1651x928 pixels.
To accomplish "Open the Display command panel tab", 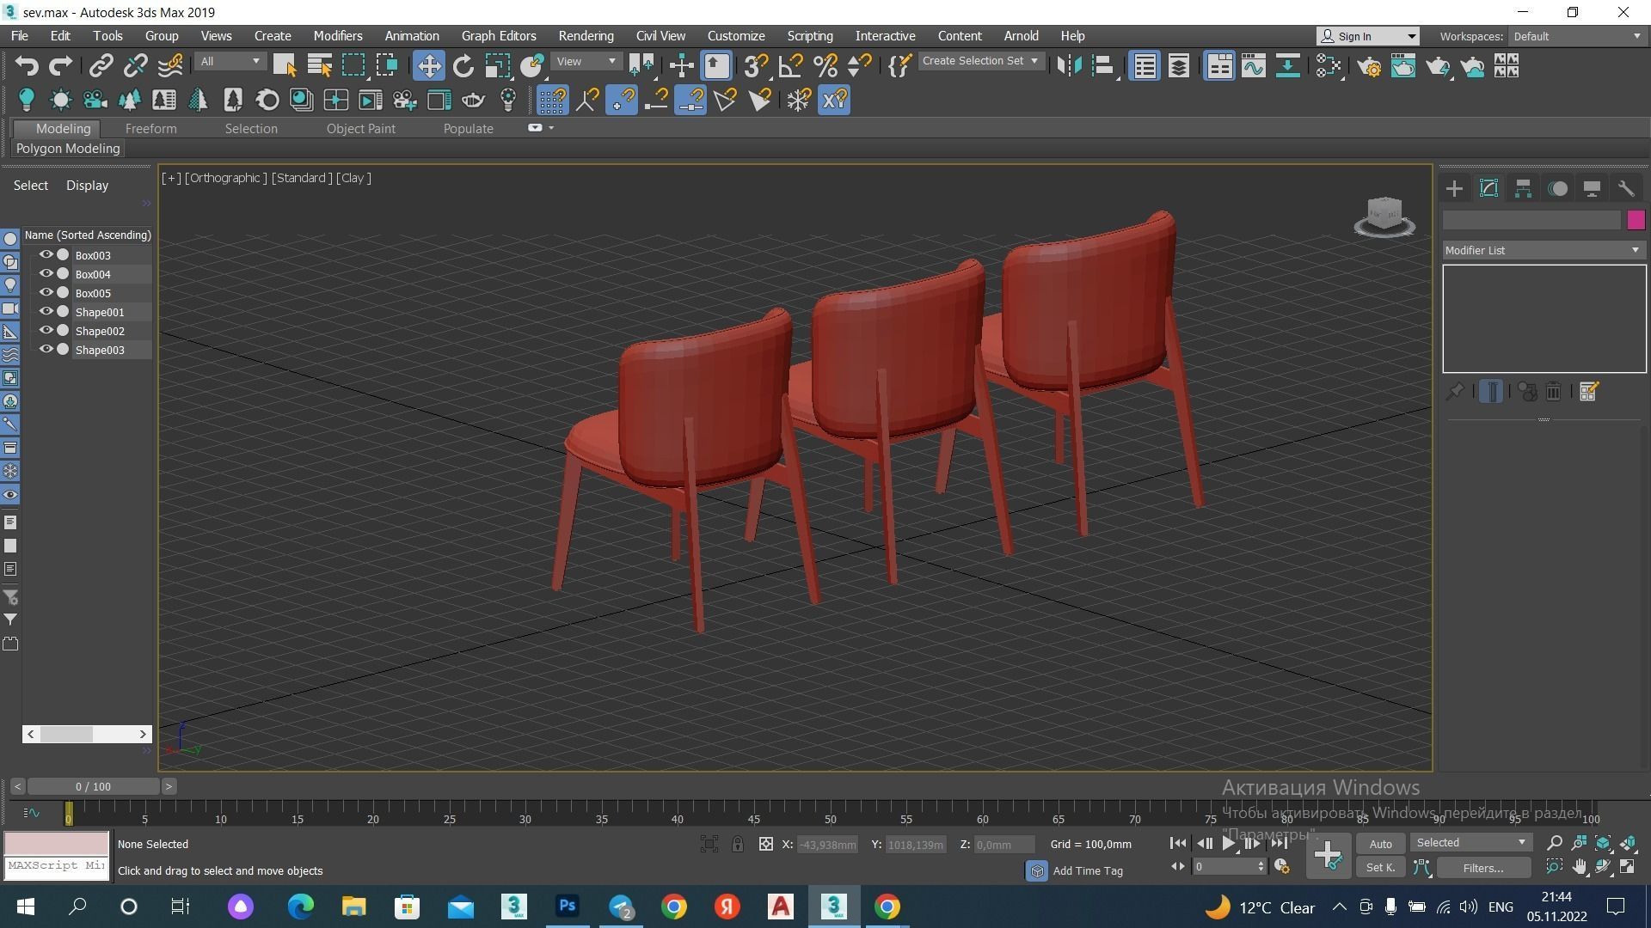I will pos(1592,188).
